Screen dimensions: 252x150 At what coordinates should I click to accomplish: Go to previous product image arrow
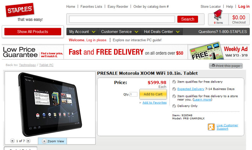point(12,141)
